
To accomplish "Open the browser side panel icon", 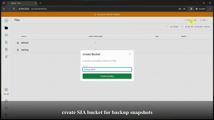I will pos(191,9).
